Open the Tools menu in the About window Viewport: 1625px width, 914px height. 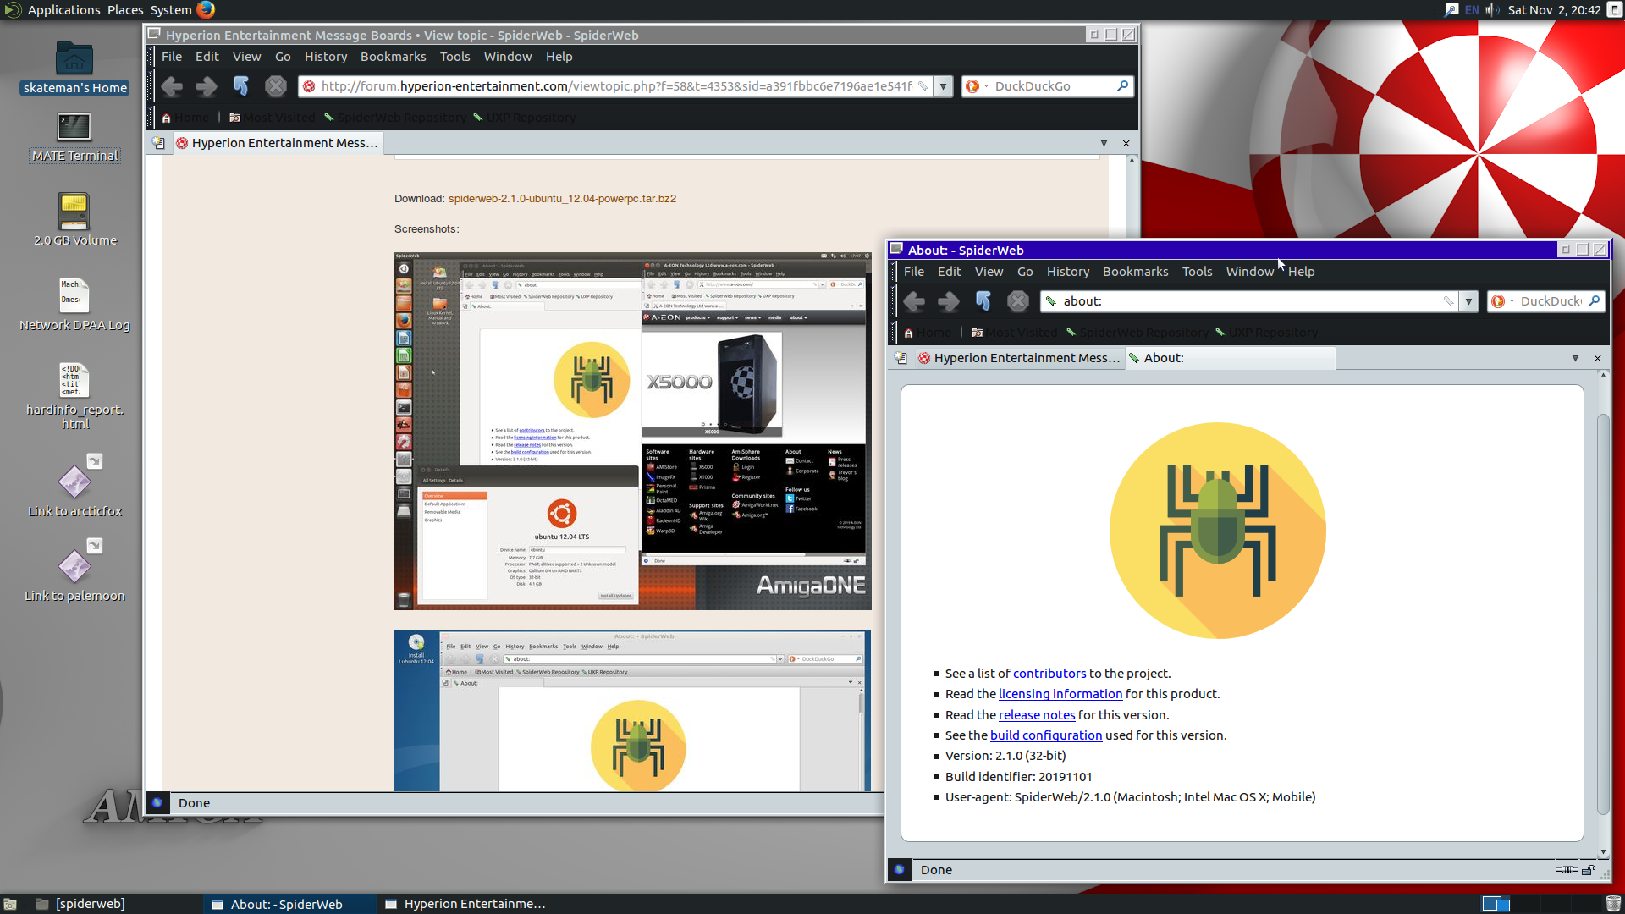point(1197,272)
